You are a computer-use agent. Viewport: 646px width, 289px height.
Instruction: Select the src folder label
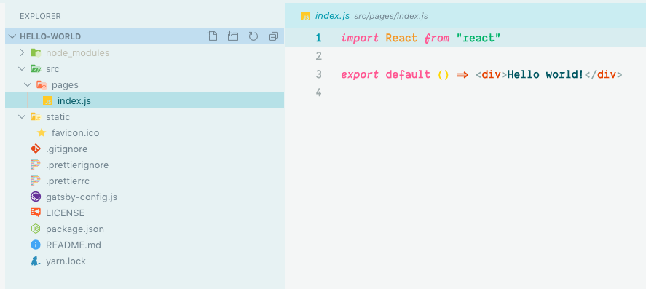(x=52, y=68)
